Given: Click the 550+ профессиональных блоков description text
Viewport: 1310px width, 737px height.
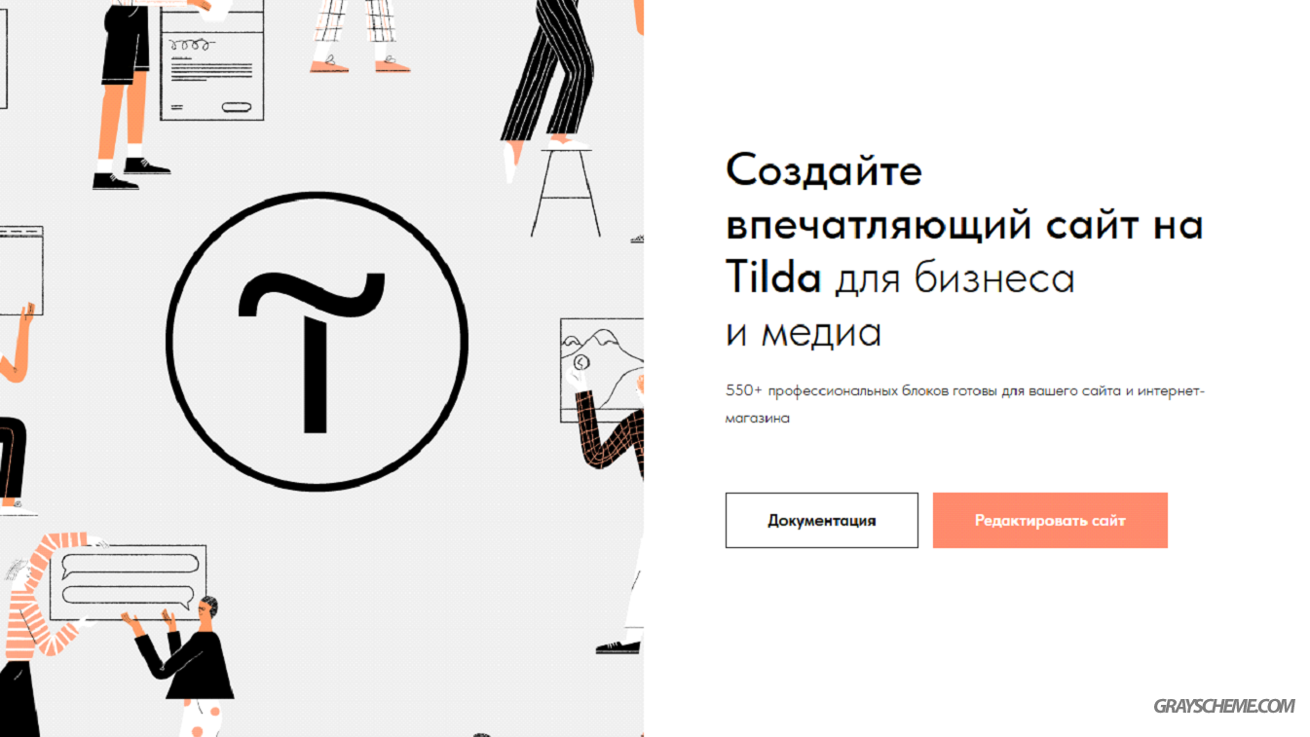Looking at the screenshot, I should (965, 404).
